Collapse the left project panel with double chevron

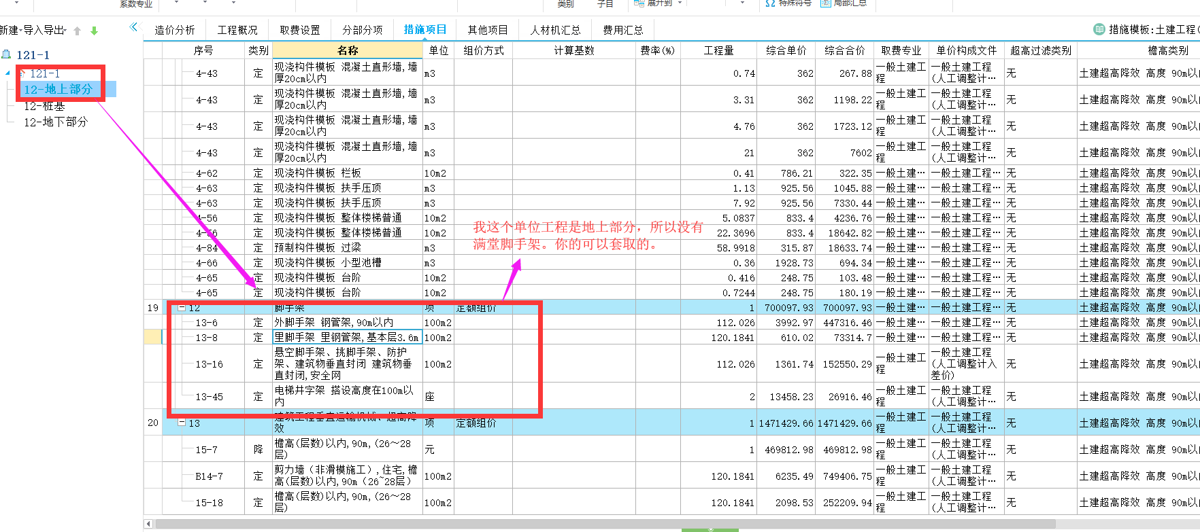pyautogui.click(x=133, y=27)
